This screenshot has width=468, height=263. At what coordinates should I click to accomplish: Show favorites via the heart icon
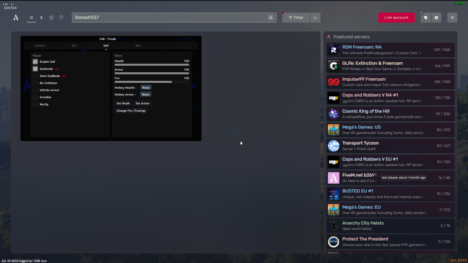point(61,18)
